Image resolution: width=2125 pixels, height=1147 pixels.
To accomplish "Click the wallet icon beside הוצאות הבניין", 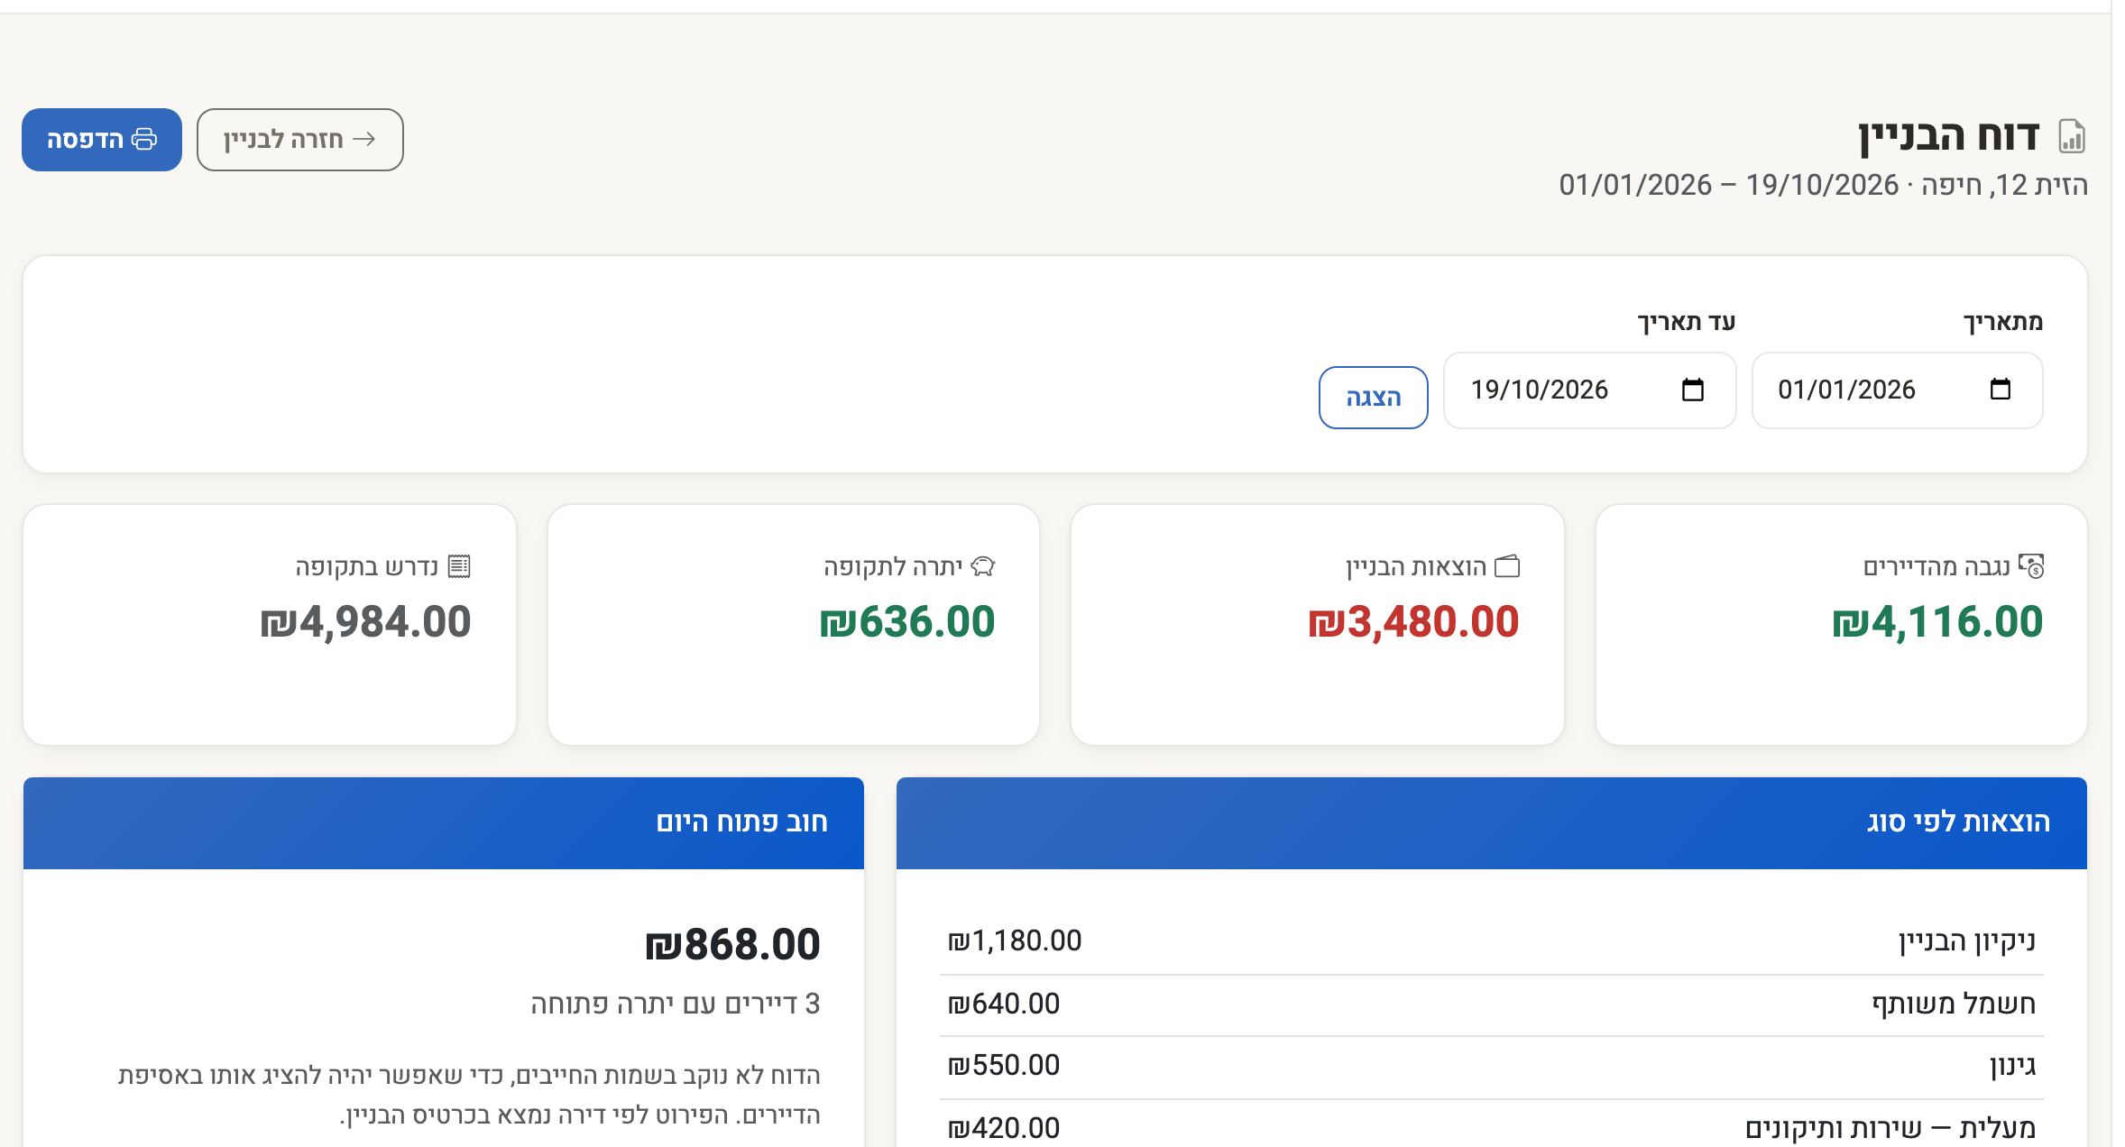I will tap(1507, 566).
